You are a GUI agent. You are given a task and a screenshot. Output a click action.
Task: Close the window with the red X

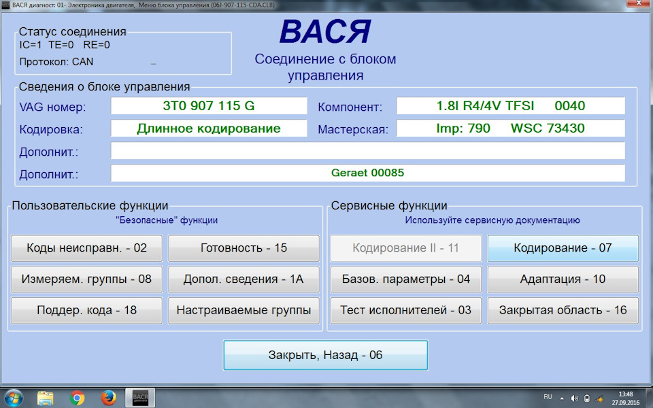point(639,4)
